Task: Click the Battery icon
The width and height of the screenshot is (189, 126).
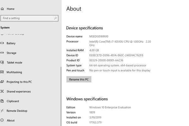Action: [x=2, y=43]
